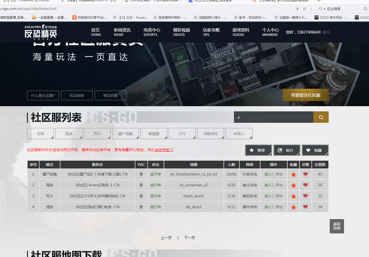Toggle the 官方 official servers filter
Viewport: 369px width, 257px height.
tap(287, 150)
